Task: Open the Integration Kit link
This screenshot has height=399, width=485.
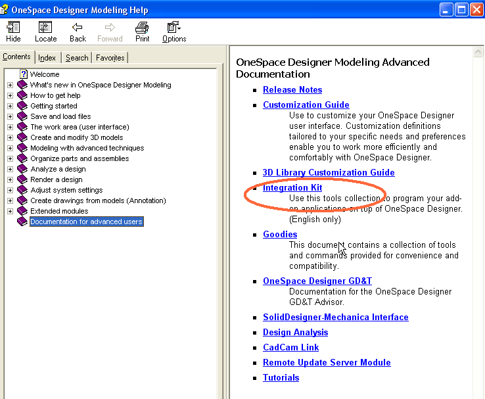Action: pos(292,188)
